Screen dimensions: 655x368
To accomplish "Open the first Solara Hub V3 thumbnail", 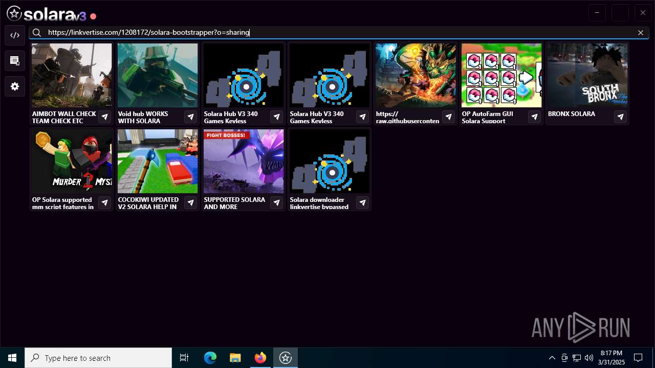I will pyautogui.click(x=244, y=75).
